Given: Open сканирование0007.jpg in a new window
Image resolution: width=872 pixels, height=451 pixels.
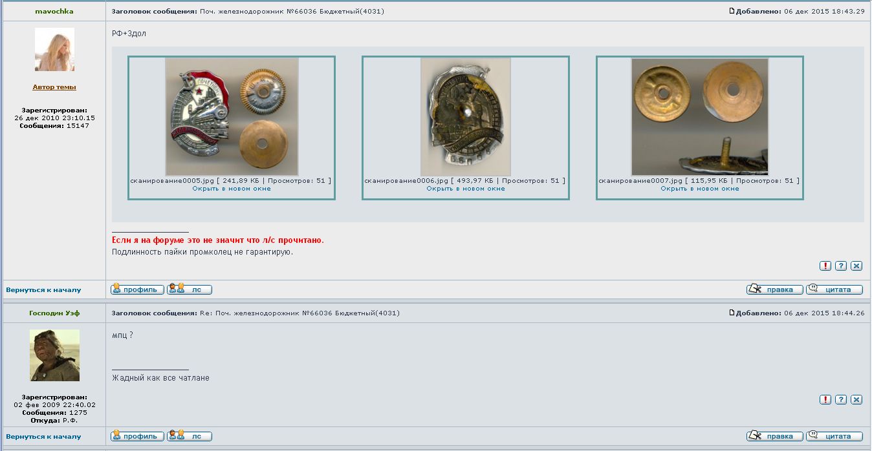Looking at the screenshot, I should coord(699,189).
